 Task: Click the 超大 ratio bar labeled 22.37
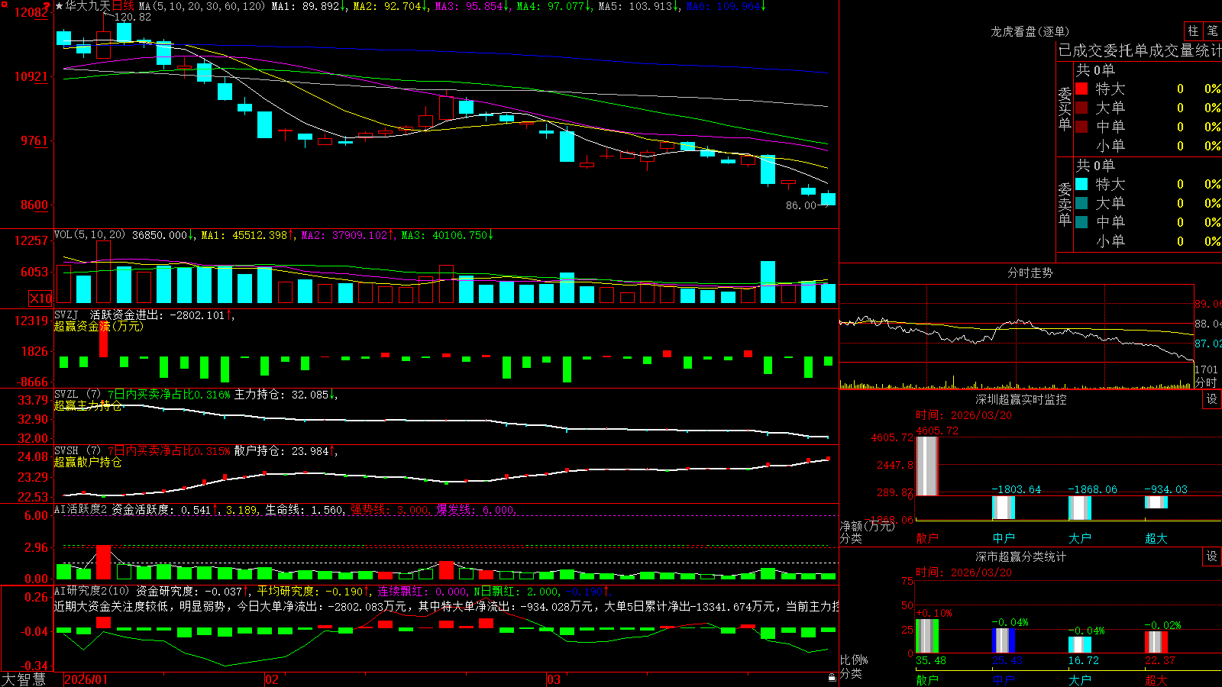[1156, 642]
